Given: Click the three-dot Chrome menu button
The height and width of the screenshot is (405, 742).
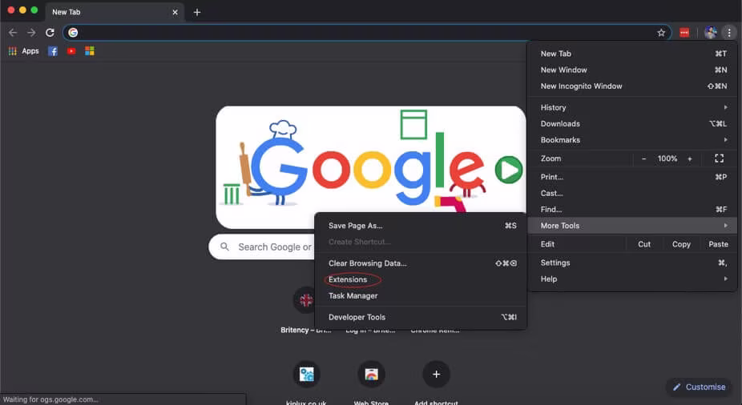Looking at the screenshot, I should click(x=728, y=33).
